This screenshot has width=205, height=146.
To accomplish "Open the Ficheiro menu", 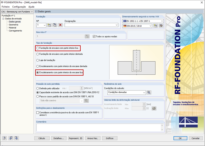I will coord(6,7).
